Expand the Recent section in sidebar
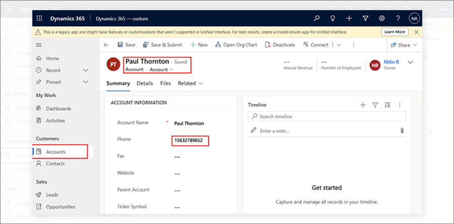Screen dimensions: 454x224 (x=85, y=70)
